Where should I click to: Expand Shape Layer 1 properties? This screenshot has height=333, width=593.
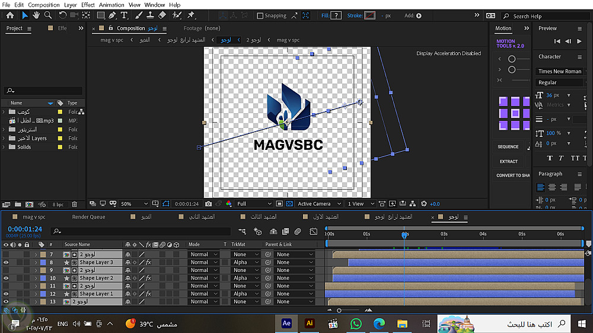tap(36, 294)
